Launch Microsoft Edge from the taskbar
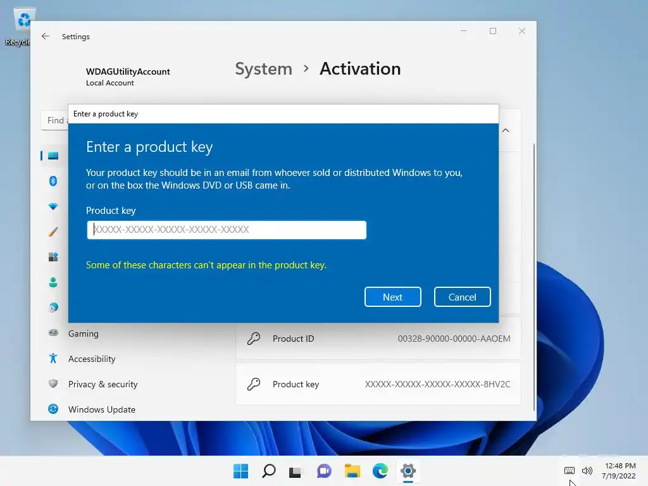The image size is (648, 486). click(x=380, y=471)
